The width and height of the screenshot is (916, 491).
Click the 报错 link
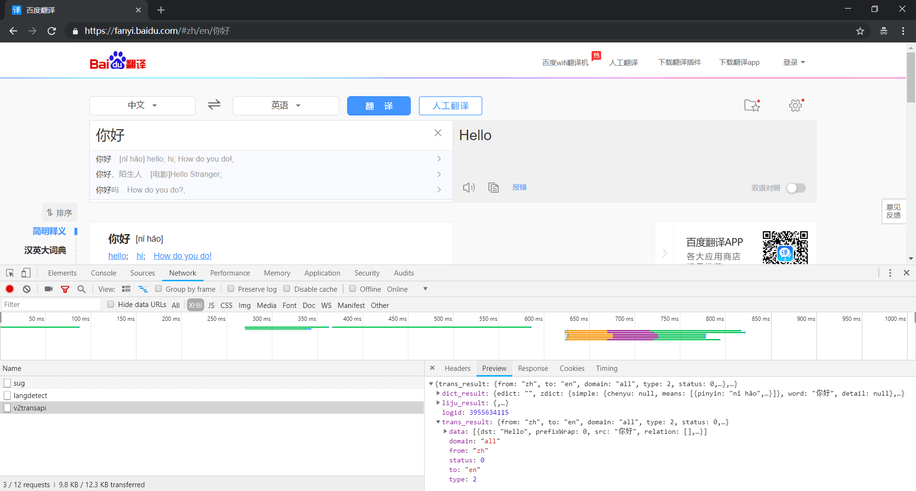(x=520, y=187)
